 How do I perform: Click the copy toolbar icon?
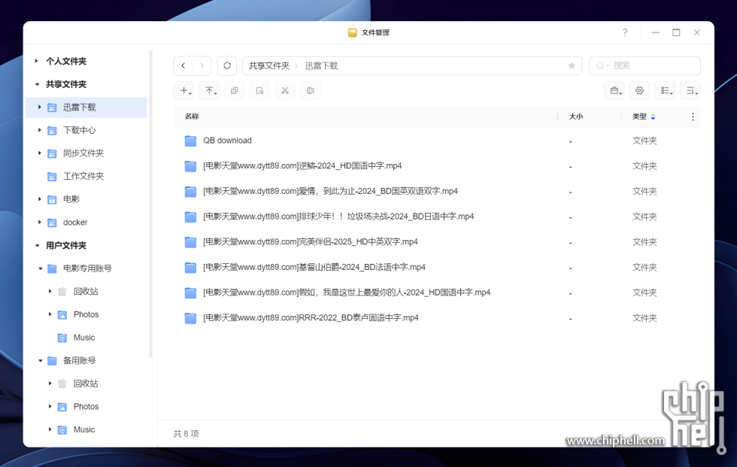[235, 91]
